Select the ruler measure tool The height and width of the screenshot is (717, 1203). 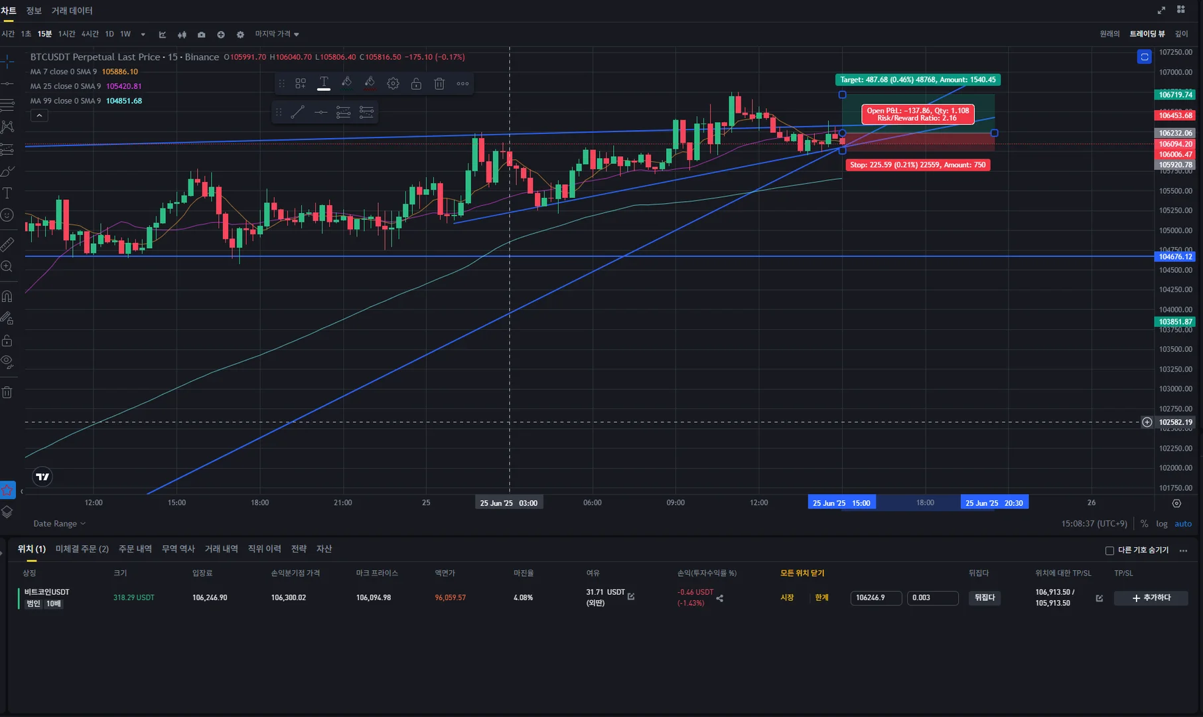(x=7, y=244)
